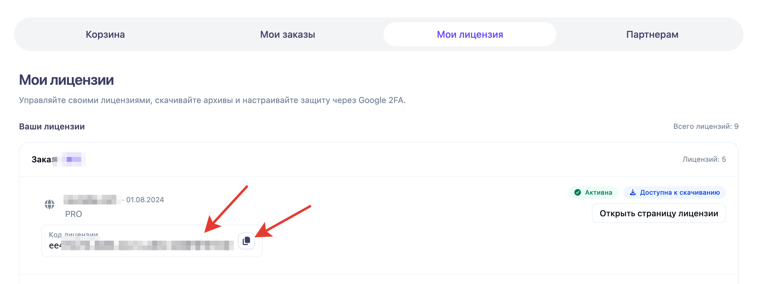Click the Доступна к скачиванию label text

[680, 192]
